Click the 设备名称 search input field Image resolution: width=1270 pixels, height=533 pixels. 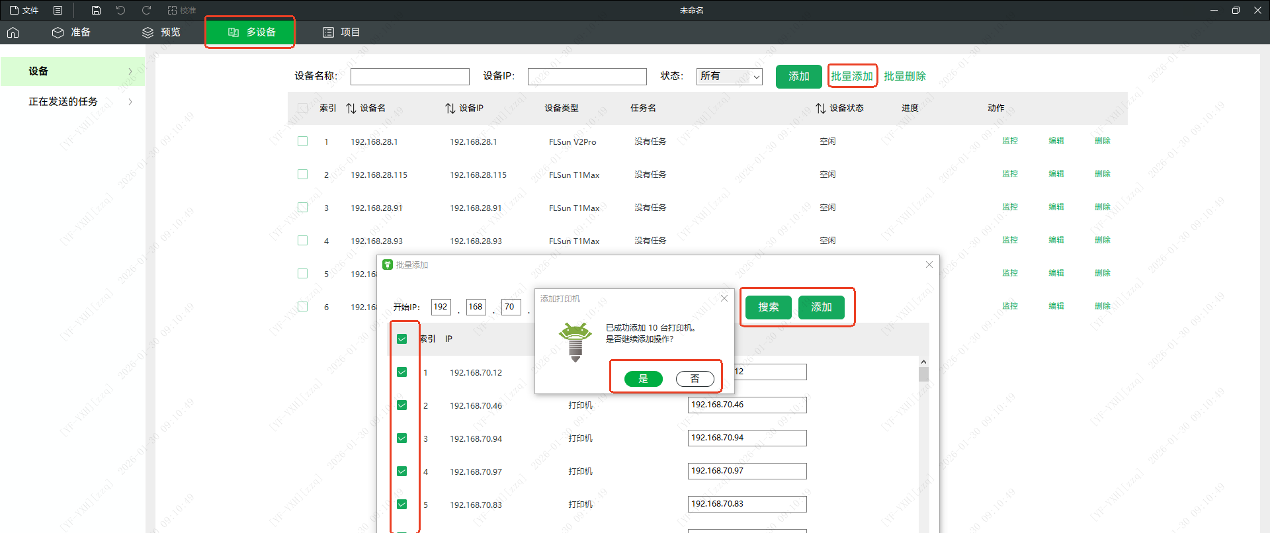tap(409, 77)
